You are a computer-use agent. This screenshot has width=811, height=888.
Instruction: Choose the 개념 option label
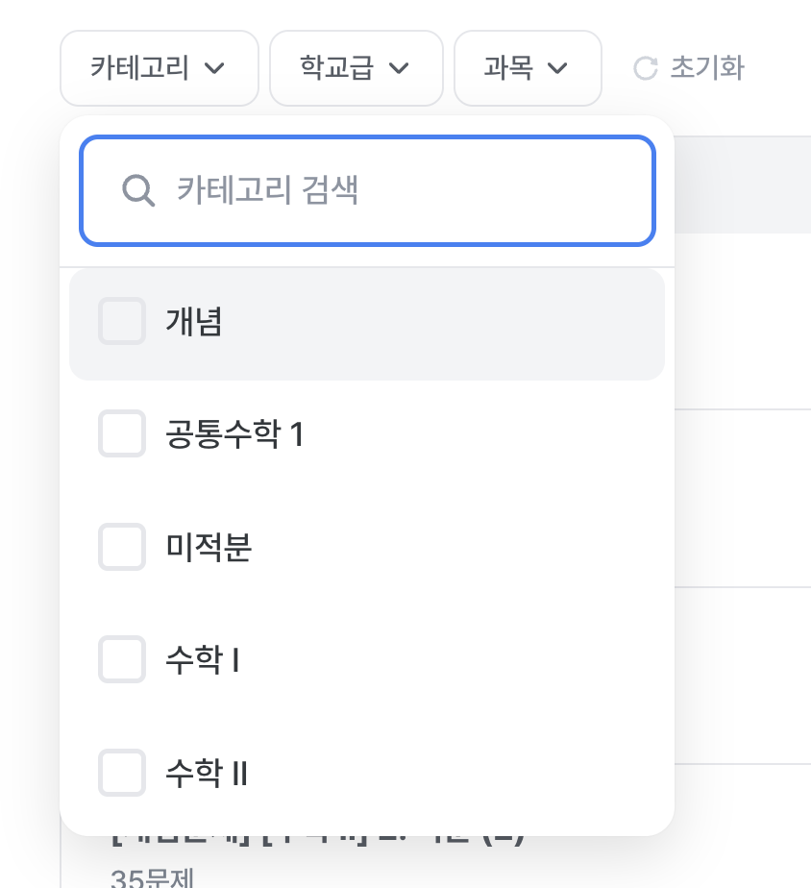(194, 322)
